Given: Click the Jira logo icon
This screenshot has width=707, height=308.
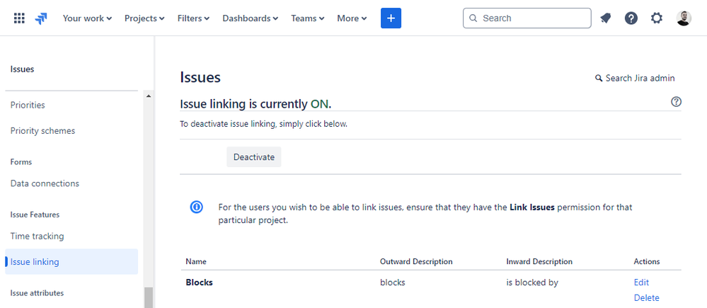Looking at the screenshot, I should click(x=41, y=18).
